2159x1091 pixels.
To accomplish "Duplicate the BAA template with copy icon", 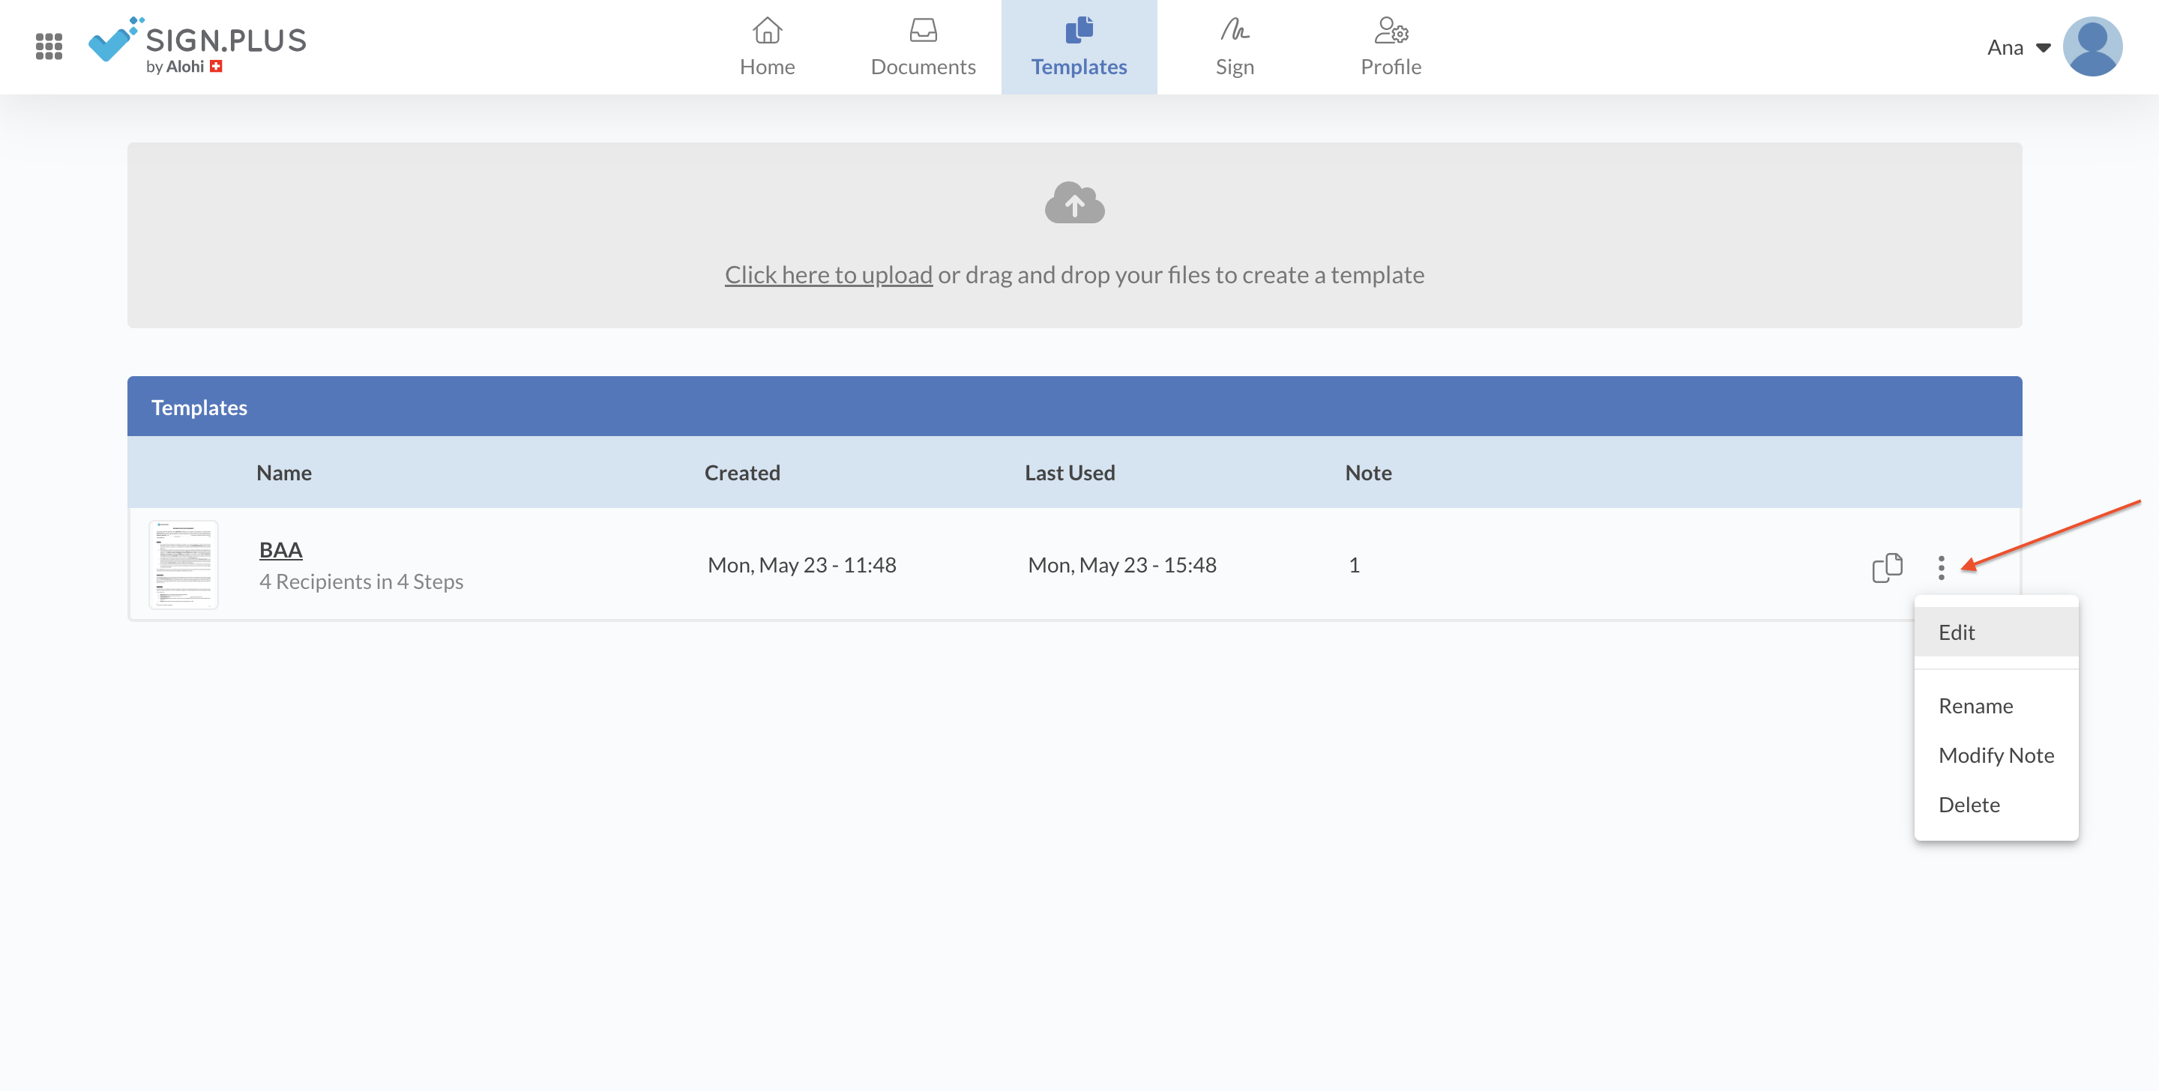I will 1888,567.
